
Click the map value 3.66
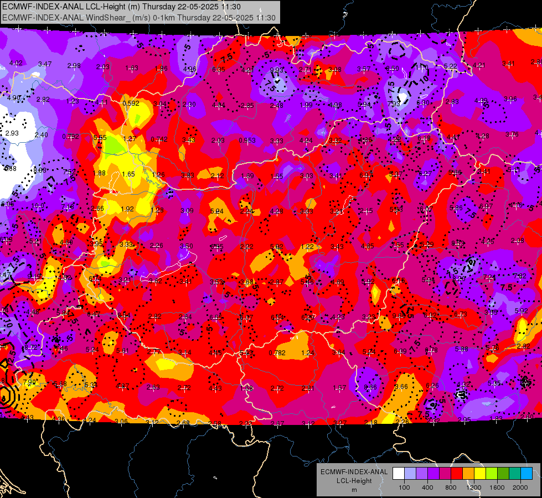(401, 386)
